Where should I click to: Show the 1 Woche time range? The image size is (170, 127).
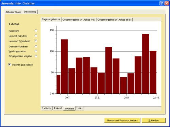(x=47, y=108)
